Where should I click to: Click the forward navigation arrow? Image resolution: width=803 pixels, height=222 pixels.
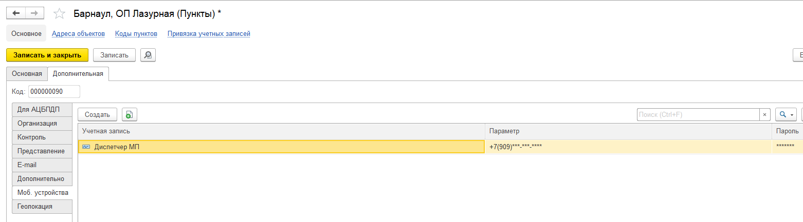(34, 13)
